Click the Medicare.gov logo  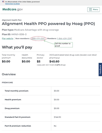12,9
